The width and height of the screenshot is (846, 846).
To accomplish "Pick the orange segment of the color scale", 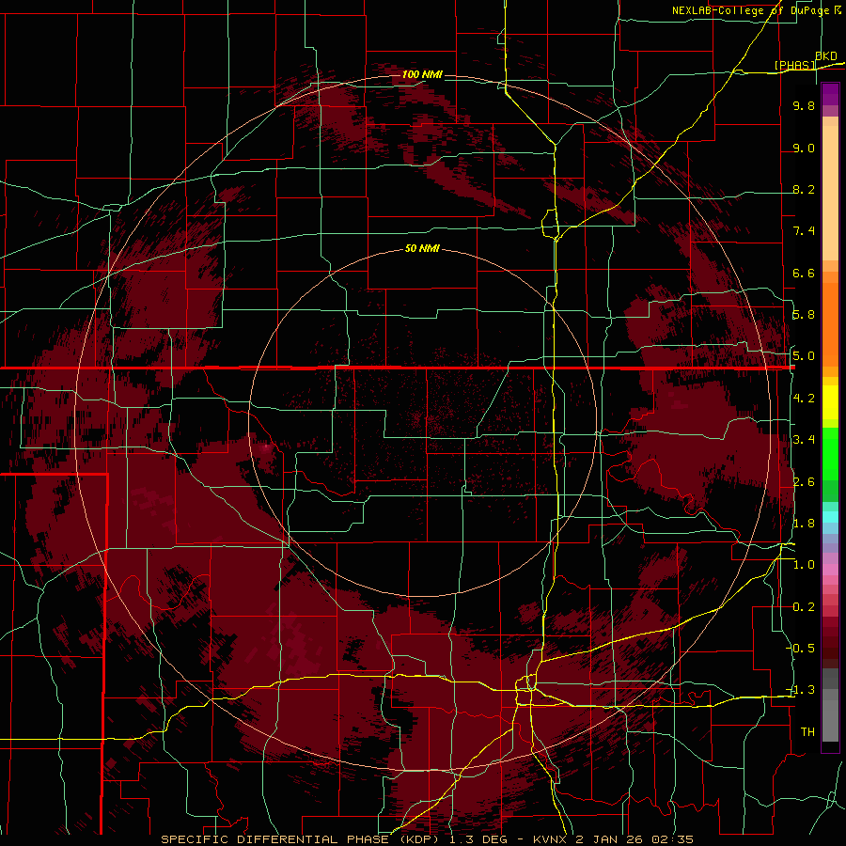I will (x=830, y=323).
